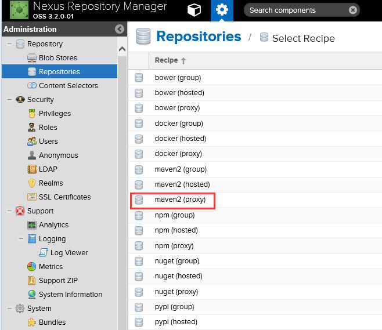Click the Anonymous user icon

(32, 155)
